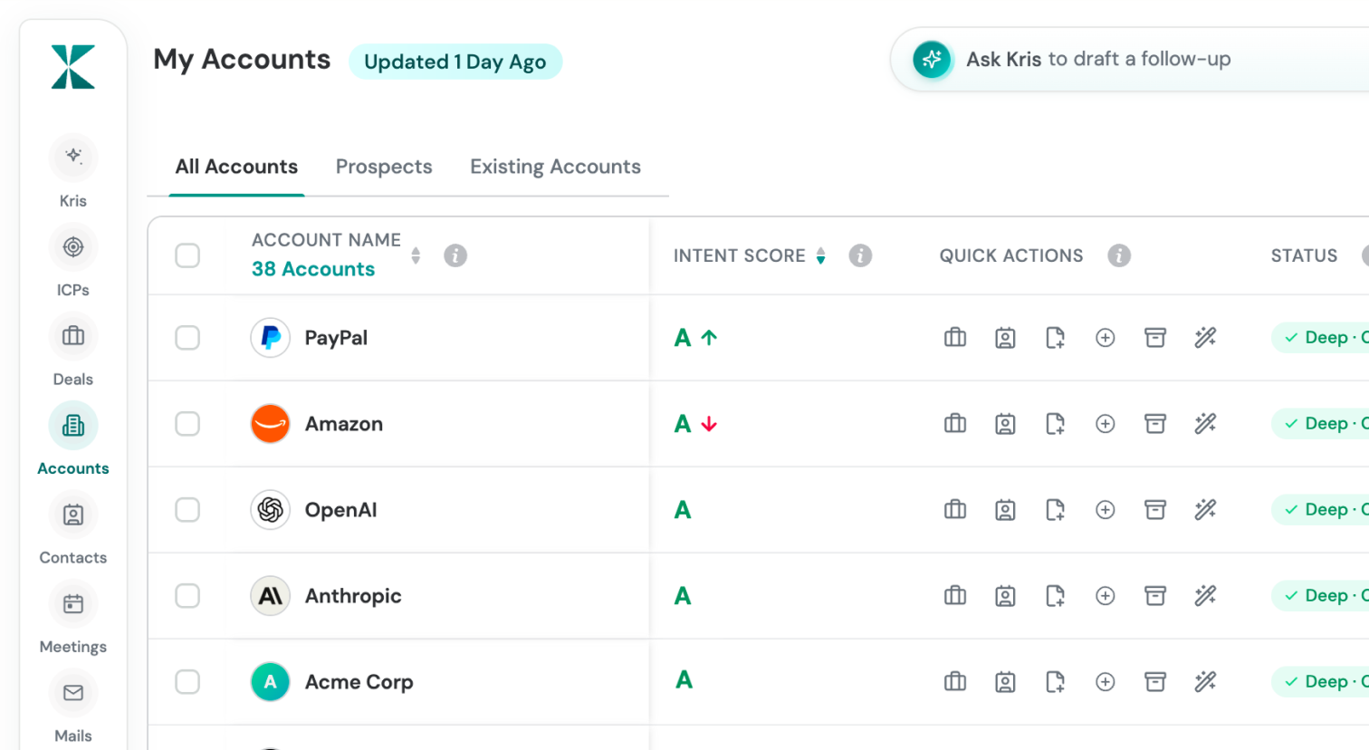Show info for Intent Score column
Image resolution: width=1369 pixels, height=750 pixels.
tap(860, 255)
